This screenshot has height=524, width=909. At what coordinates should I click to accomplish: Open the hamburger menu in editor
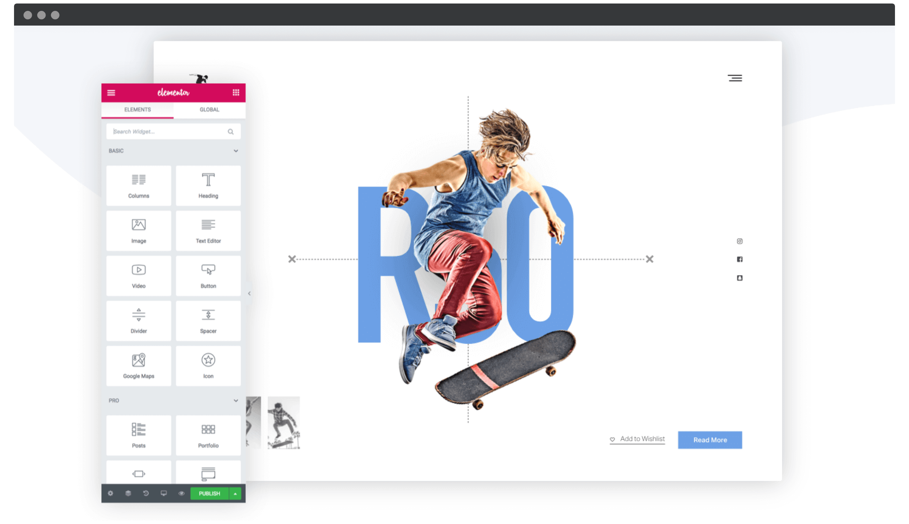point(112,92)
